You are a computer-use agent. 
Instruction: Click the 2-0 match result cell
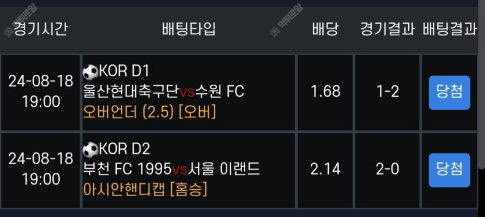pyautogui.click(x=387, y=169)
